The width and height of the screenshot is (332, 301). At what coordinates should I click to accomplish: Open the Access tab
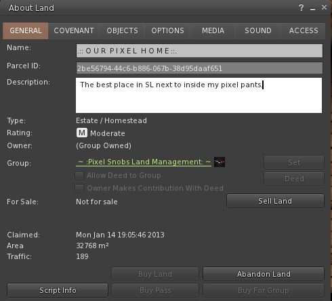pyautogui.click(x=304, y=30)
